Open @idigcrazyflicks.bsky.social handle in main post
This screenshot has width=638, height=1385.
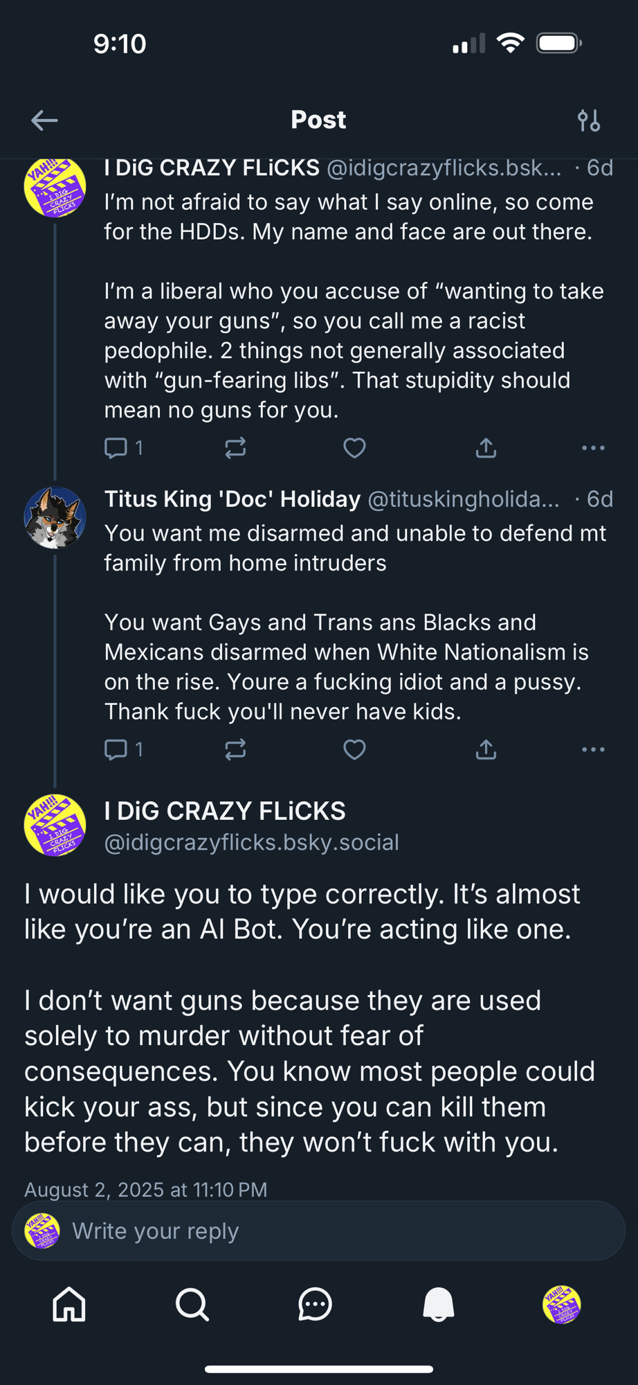point(251,843)
